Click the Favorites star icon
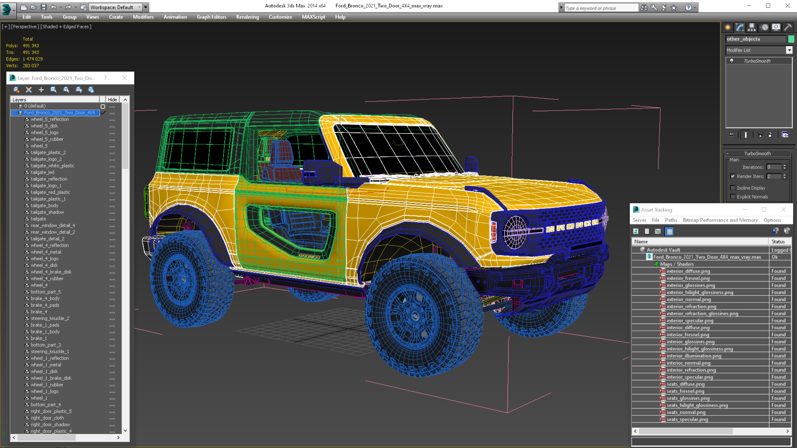Image resolution: width=797 pixels, height=448 pixels. (x=674, y=7)
